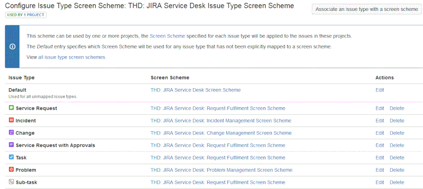The width and height of the screenshot is (423, 189).
Task: Select the Service Request with Approvals label
Action: [55, 146]
